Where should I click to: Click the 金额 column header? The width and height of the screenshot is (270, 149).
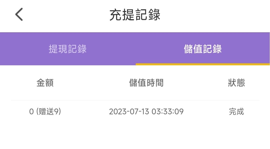(x=45, y=83)
